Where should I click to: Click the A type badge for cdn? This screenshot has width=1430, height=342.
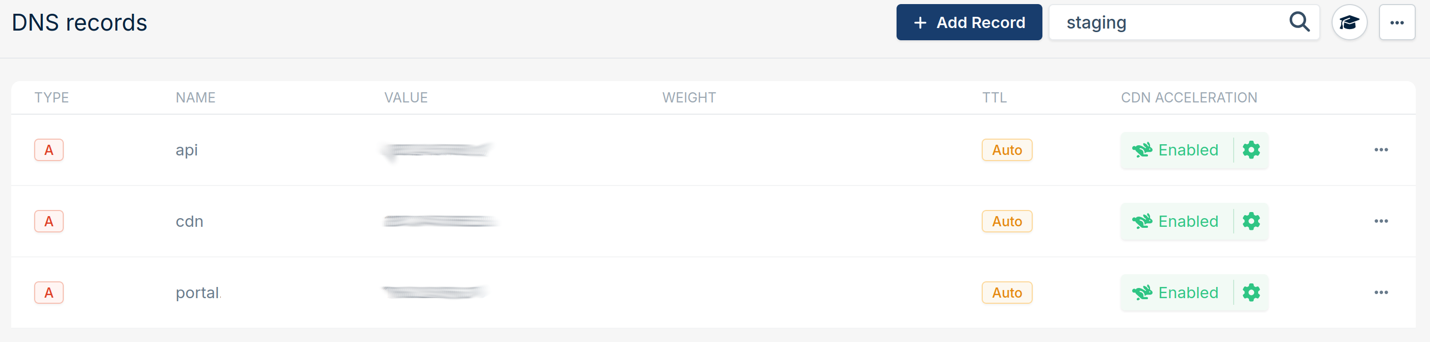click(49, 222)
